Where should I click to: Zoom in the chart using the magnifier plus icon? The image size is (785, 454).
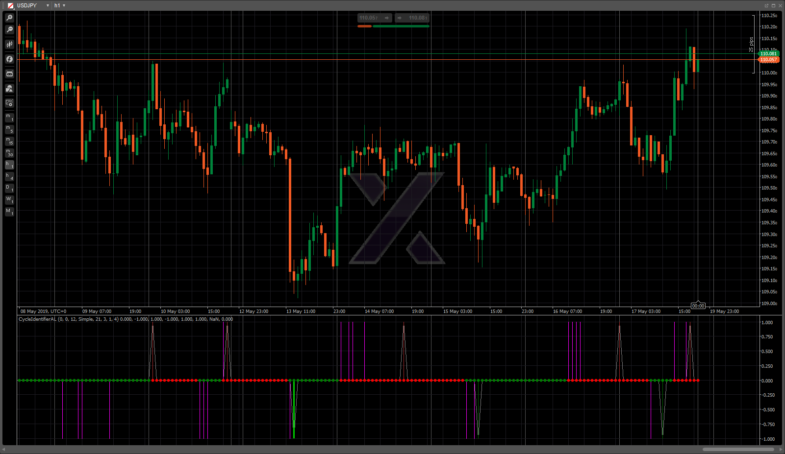pyautogui.click(x=9, y=18)
